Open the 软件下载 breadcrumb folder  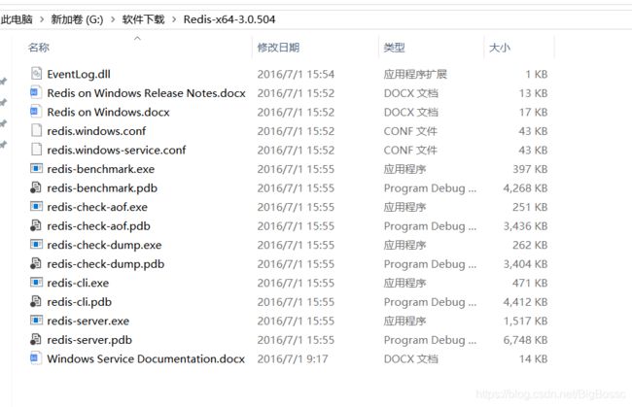pyautogui.click(x=144, y=19)
